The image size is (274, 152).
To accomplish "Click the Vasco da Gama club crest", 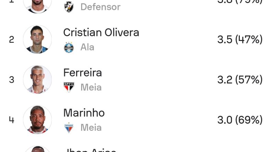I will [69, 7].
